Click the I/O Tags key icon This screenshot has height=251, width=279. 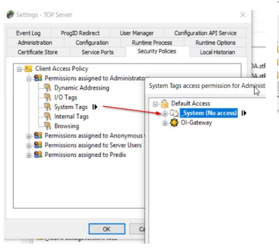pyautogui.click(x=47, y=97)
